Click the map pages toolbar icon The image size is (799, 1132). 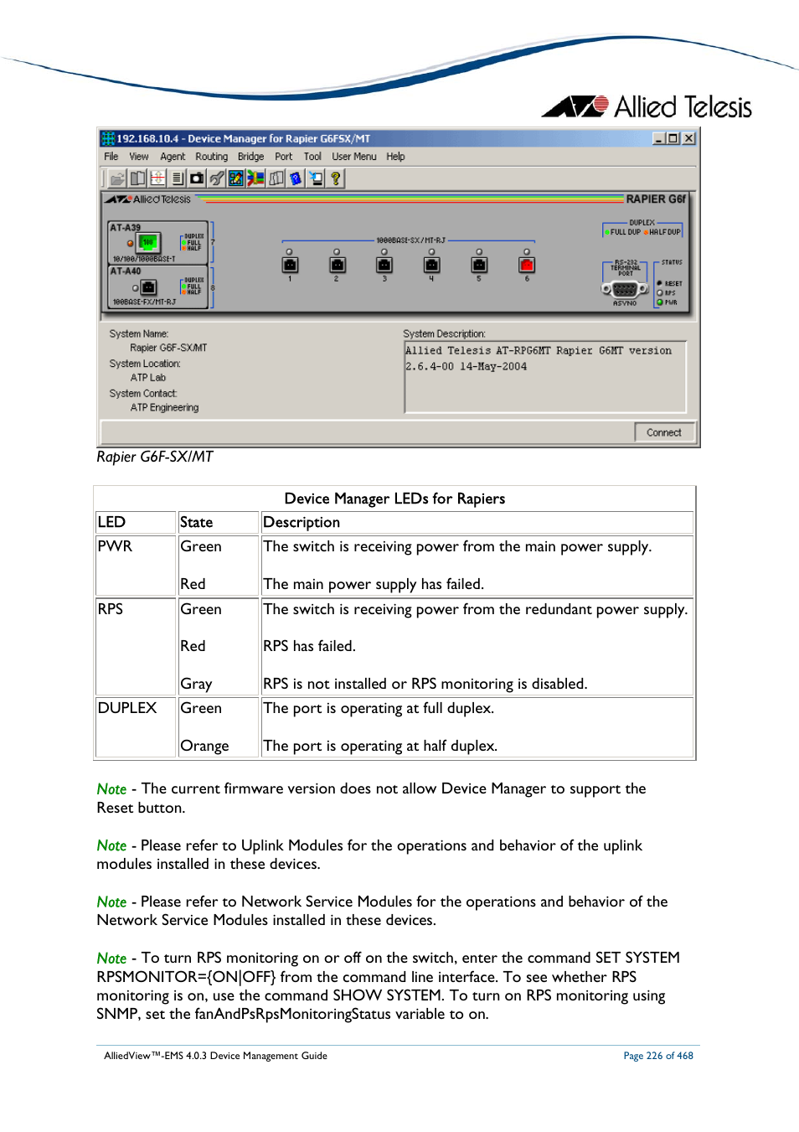(276, 178)
